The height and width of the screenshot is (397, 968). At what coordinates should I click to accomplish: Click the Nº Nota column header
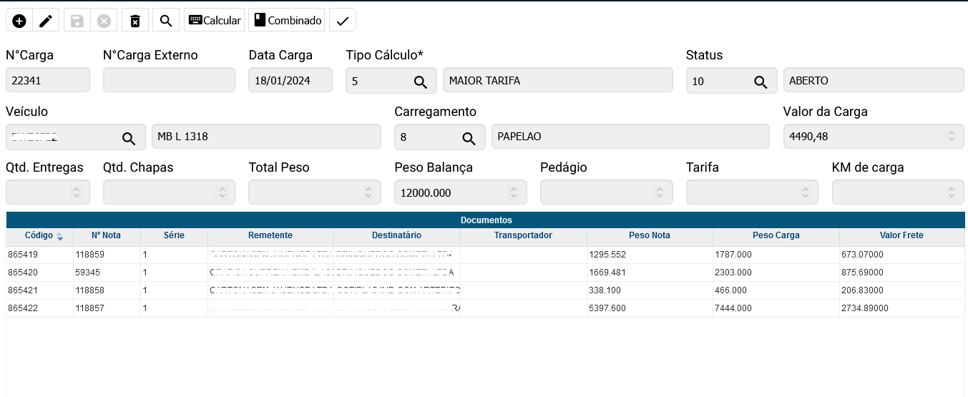click(x=106, y=235)
